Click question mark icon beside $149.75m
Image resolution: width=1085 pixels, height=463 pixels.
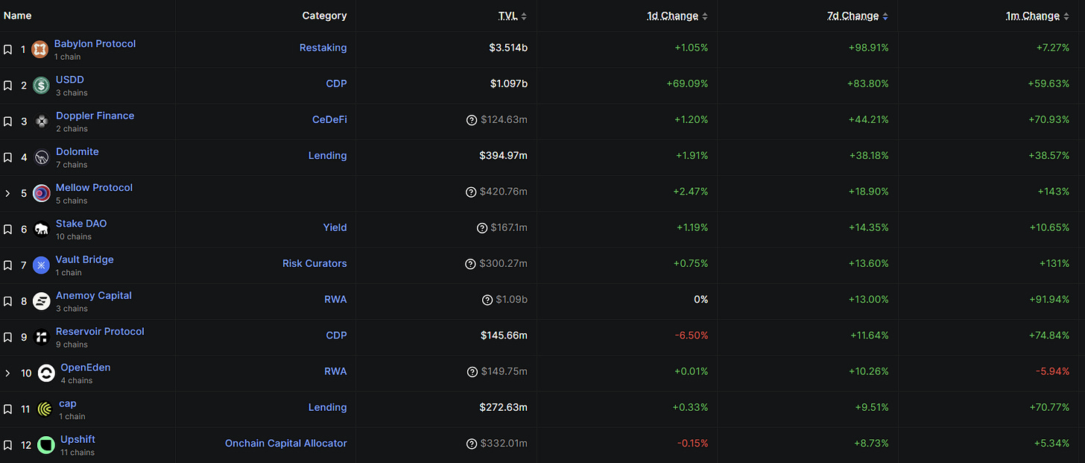[x=472, y=372]
